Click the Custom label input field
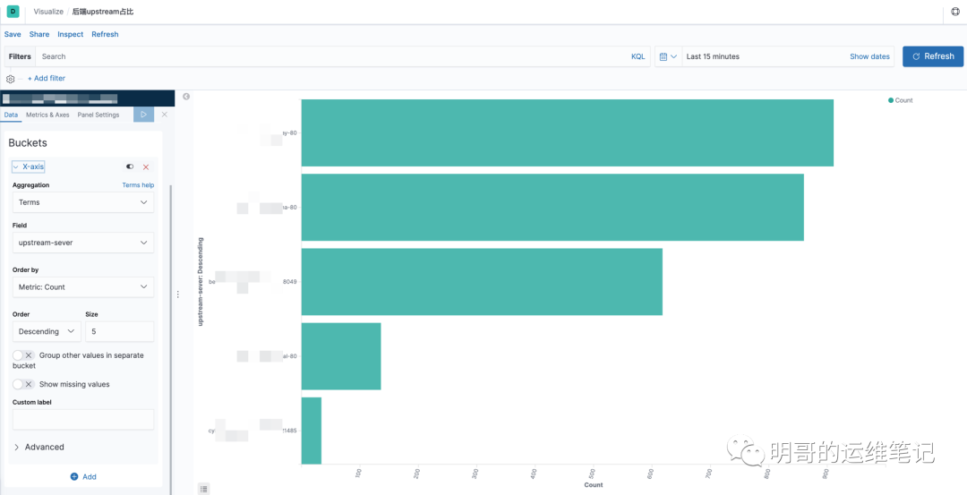 [83, 420]
